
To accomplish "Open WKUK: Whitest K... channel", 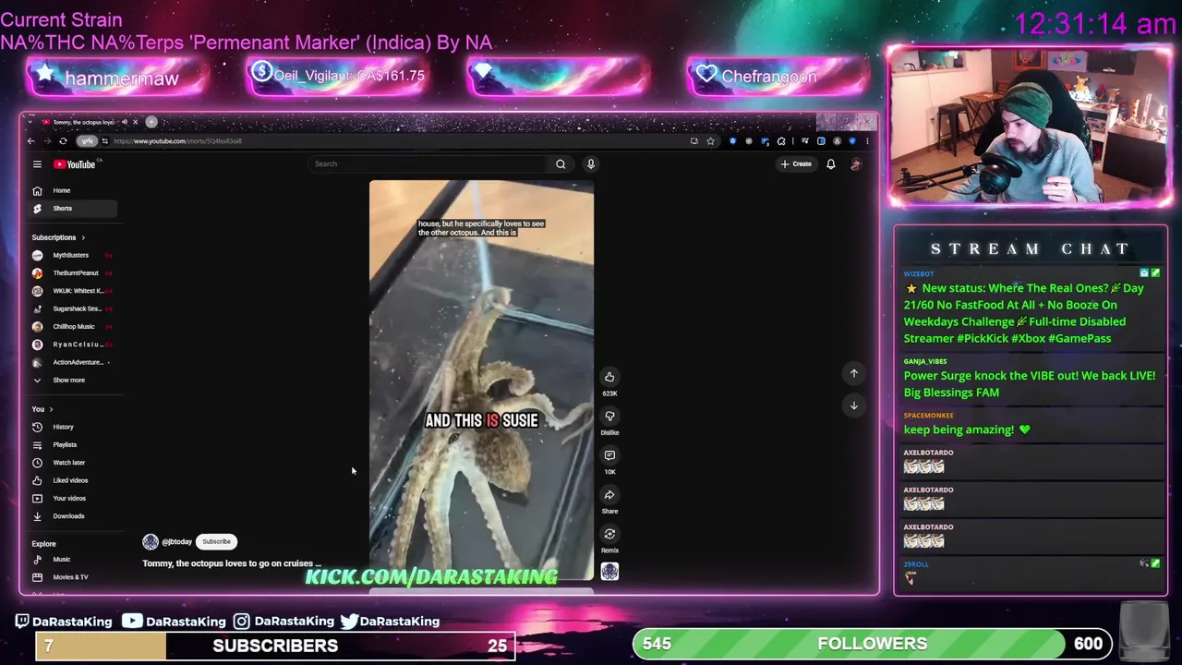I will point(78,291).
